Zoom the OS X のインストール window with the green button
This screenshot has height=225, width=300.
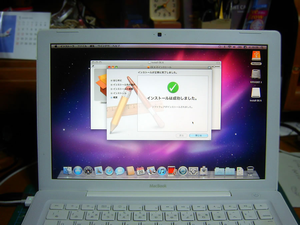tap(116, 67)
